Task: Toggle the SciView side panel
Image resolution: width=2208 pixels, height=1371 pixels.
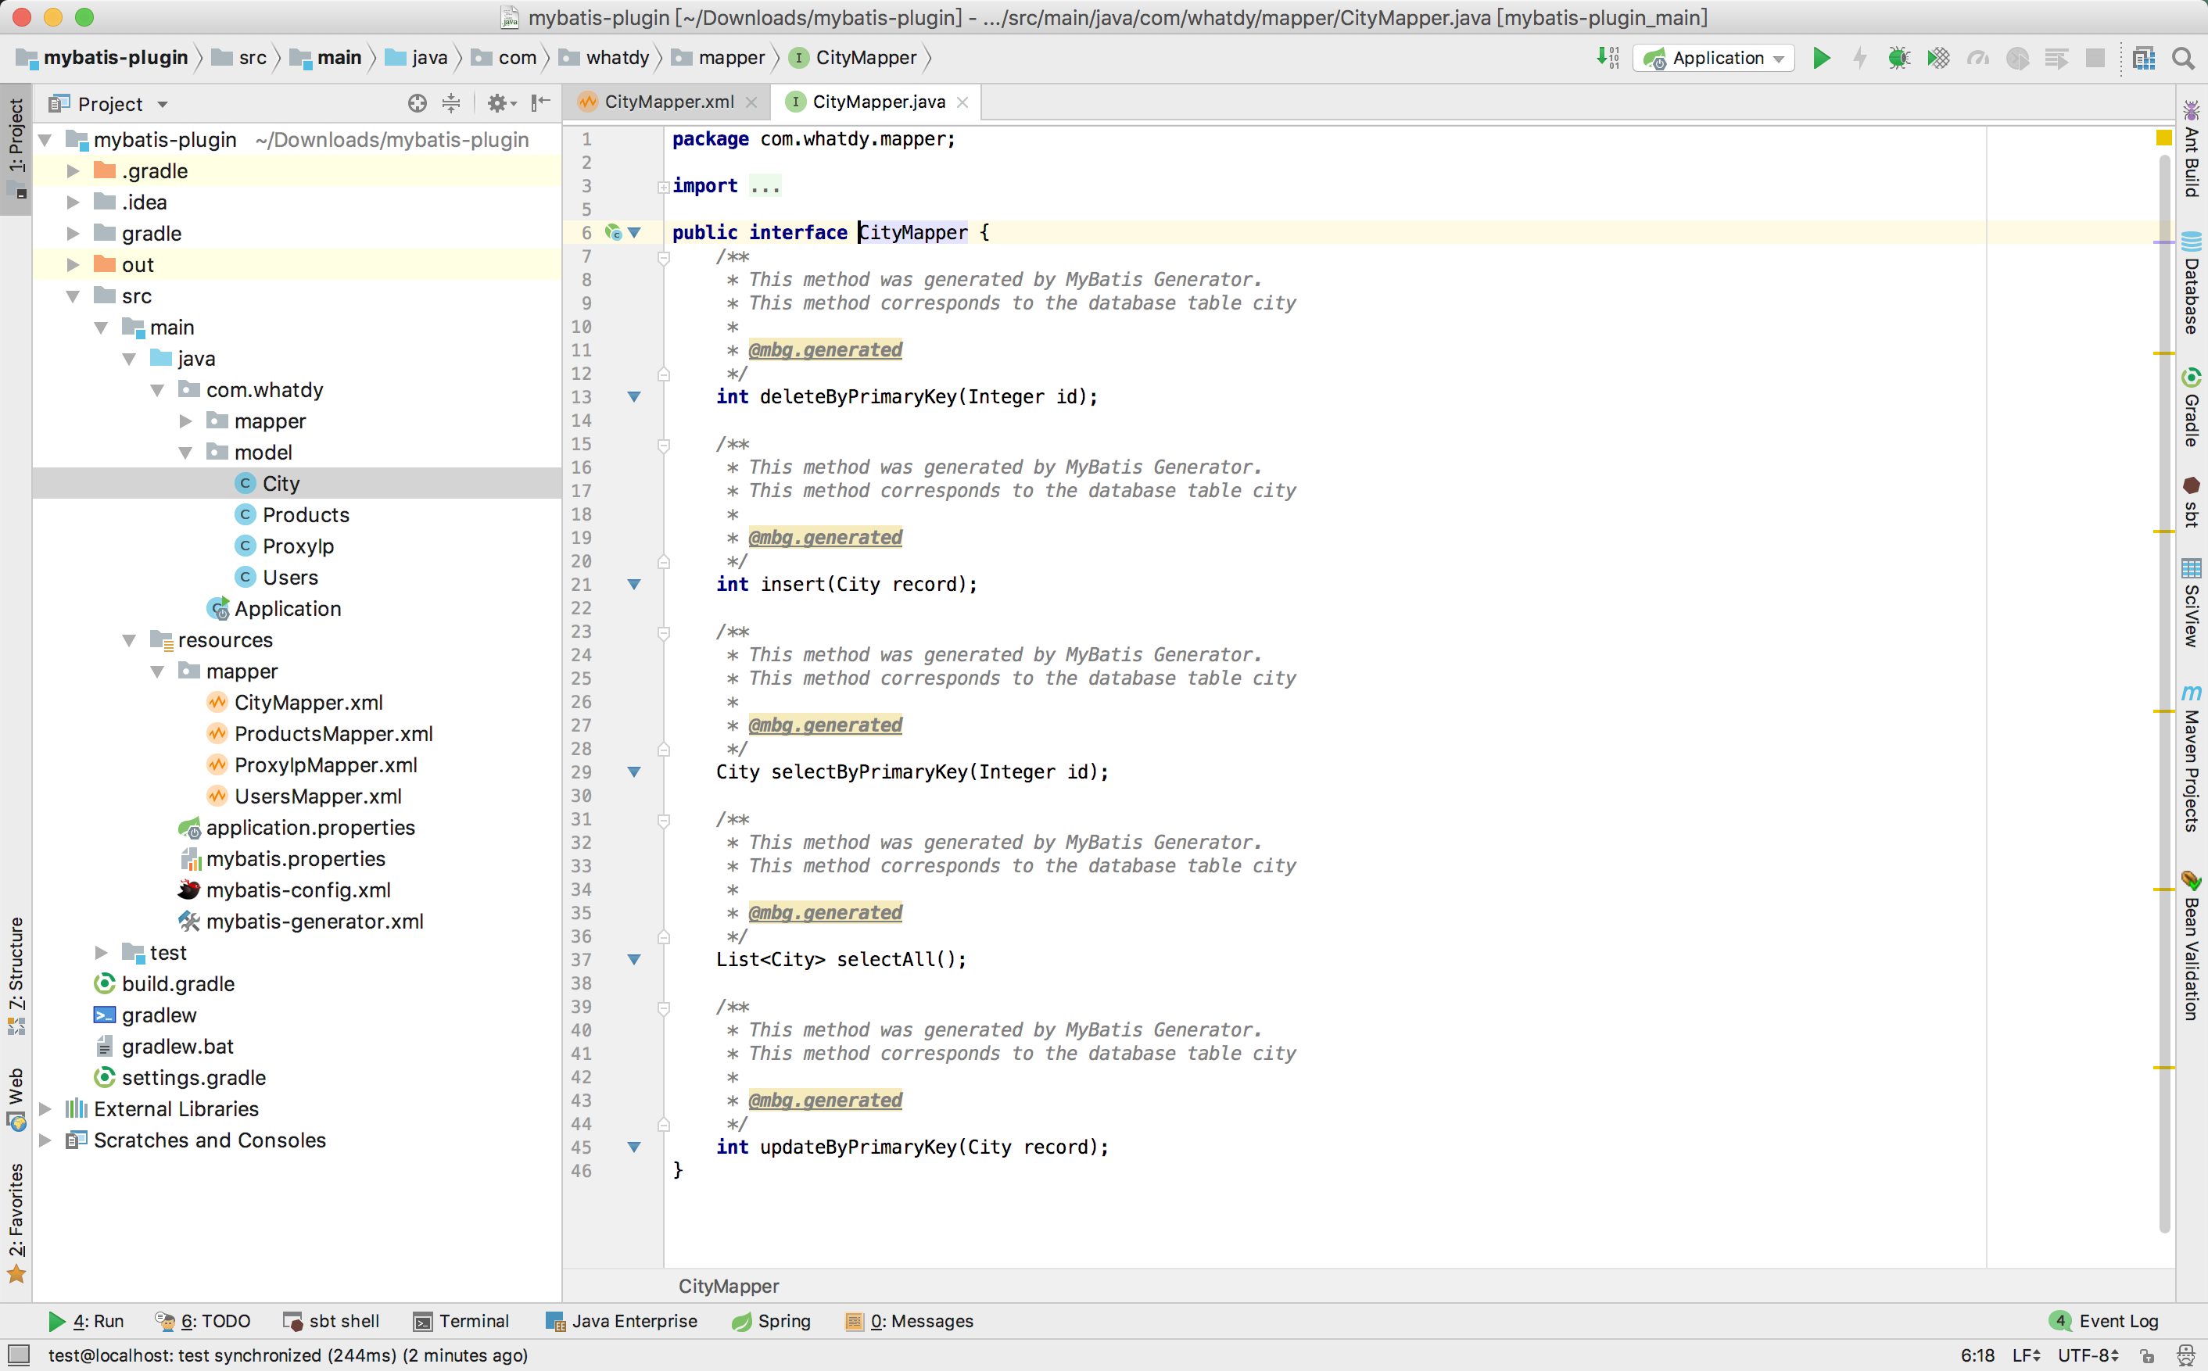Action: pyautogui.click(x=2192, y=603)
